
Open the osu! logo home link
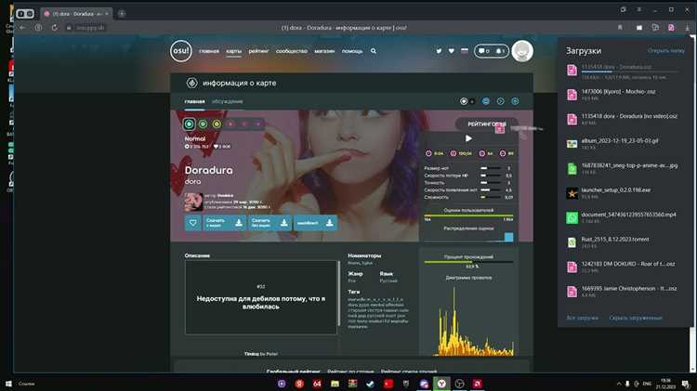(x=181, y=51)
